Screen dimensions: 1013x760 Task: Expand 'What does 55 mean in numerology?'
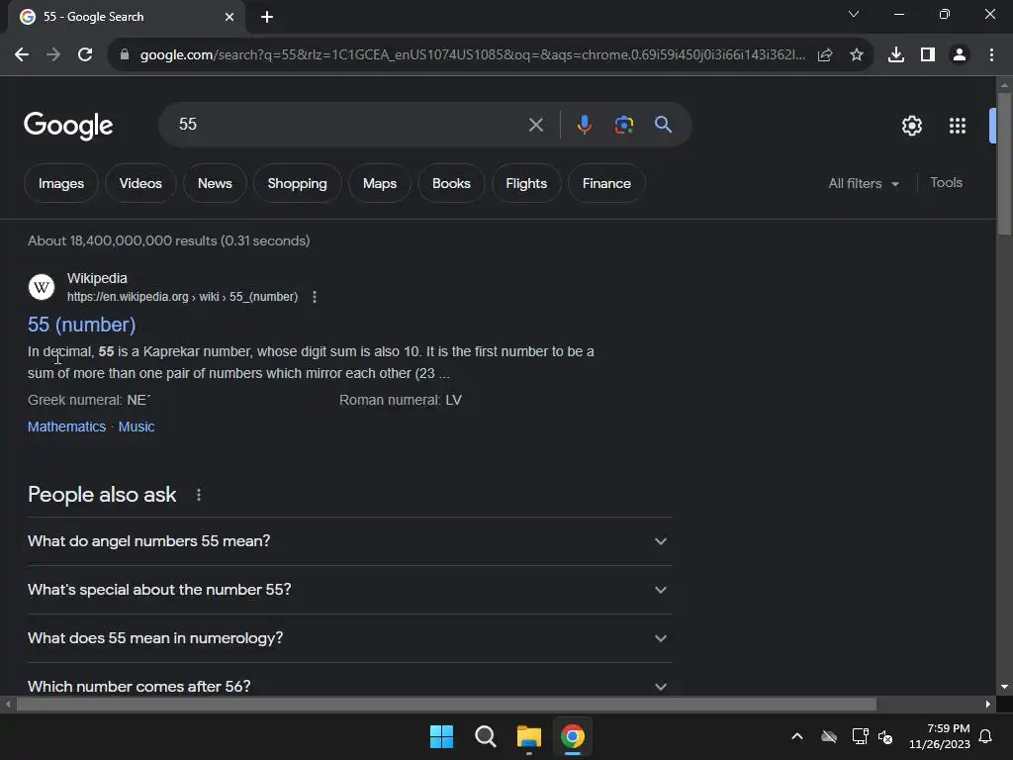coord(349,638)
